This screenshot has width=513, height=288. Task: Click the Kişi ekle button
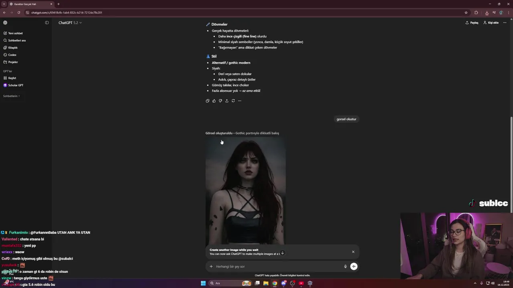pyautogui.click(x=491, y=23)
